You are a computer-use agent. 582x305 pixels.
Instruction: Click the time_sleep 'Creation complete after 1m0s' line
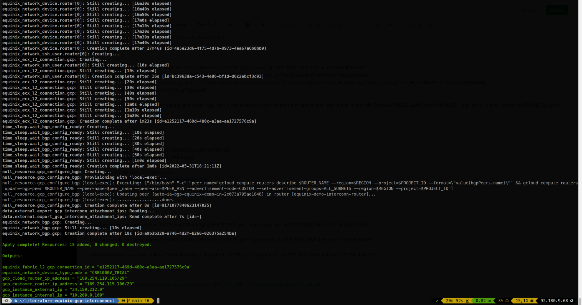click(112, 166)
